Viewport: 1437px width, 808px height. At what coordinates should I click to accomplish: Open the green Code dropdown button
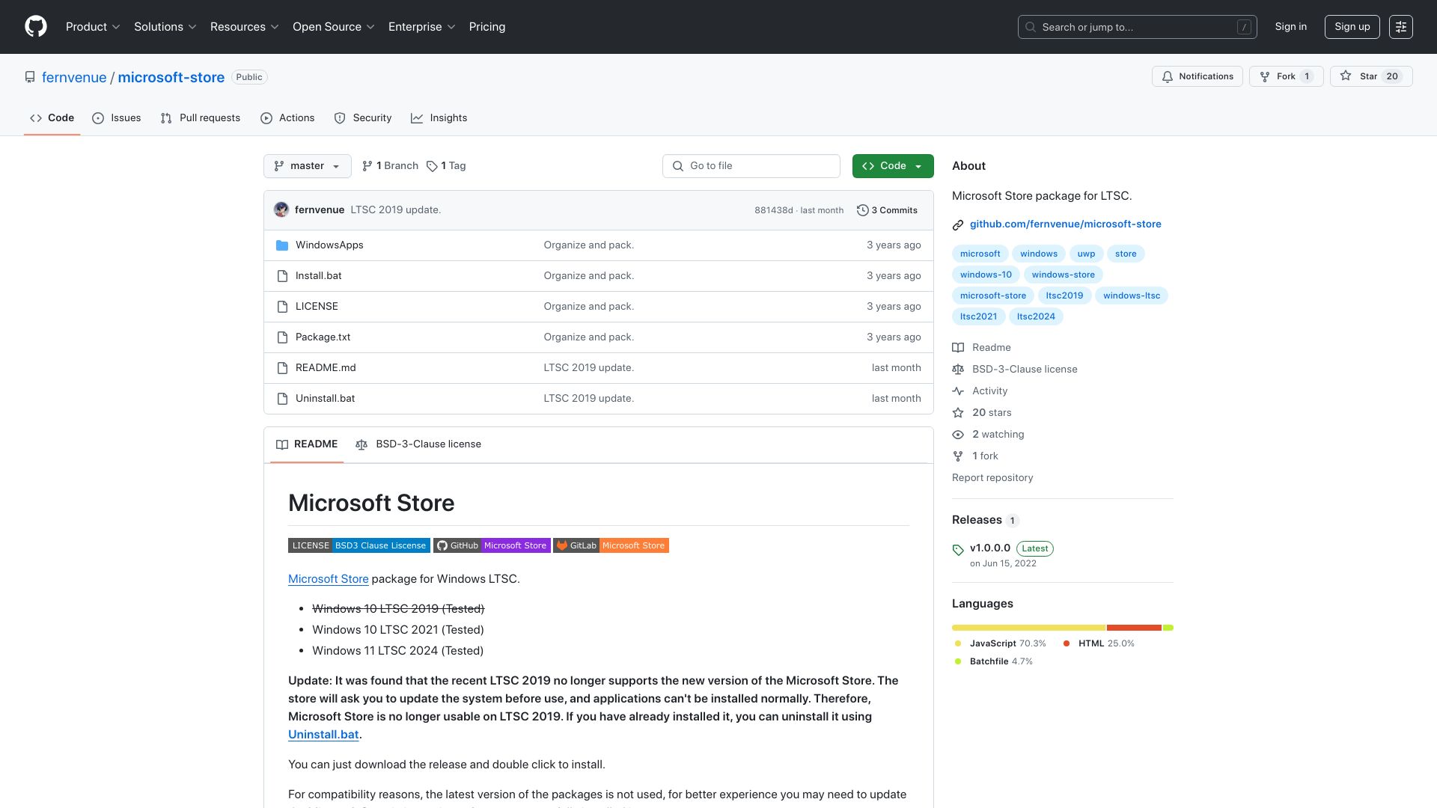(893, 166)
